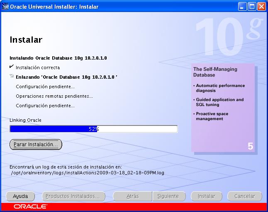Click the ORACLE logo in red footer

30,207
